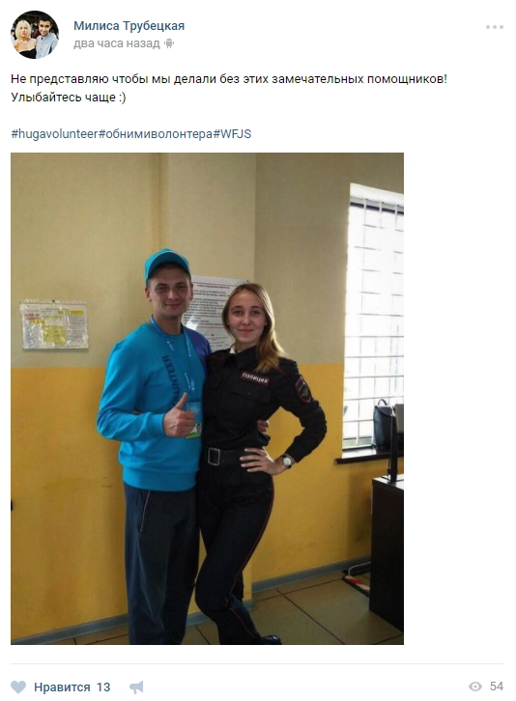Open the author's round profile avatar

point(35,35)
